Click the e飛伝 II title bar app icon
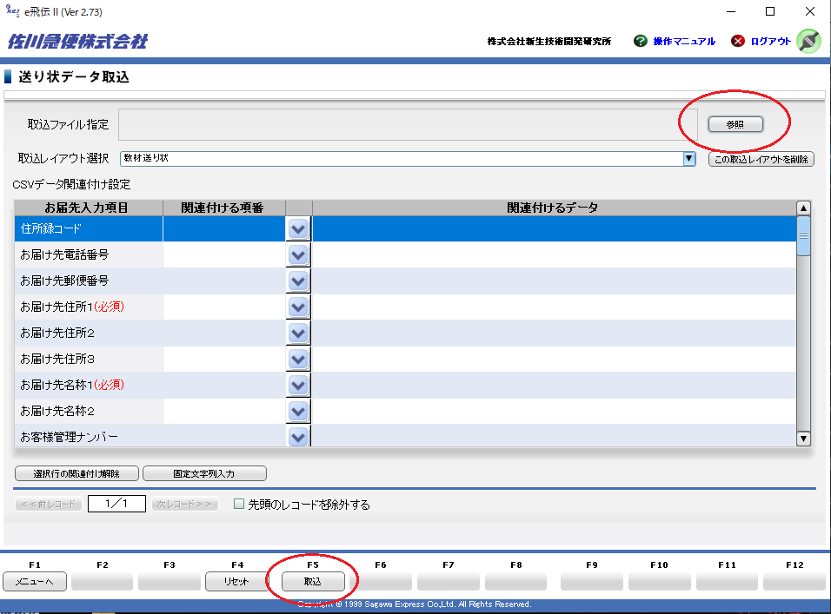 12,11
